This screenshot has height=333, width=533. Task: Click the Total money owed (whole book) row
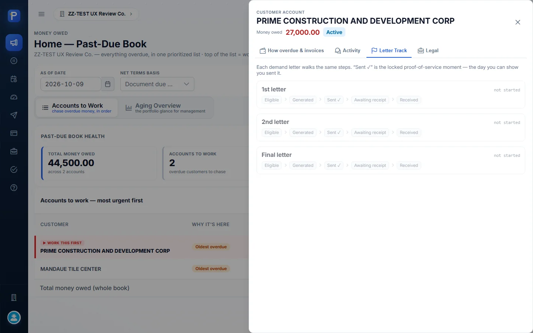click(x=142, y=288)
